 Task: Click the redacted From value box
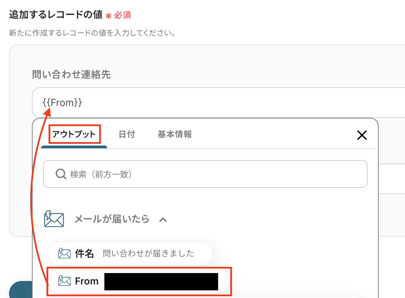(x=161, y=281)
